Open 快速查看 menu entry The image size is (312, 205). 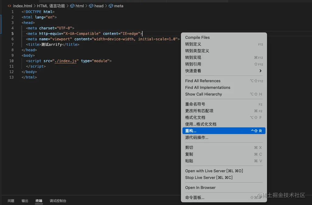click(224, 71)
